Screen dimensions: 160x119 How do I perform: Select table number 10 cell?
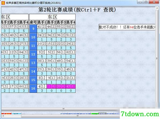33,37
